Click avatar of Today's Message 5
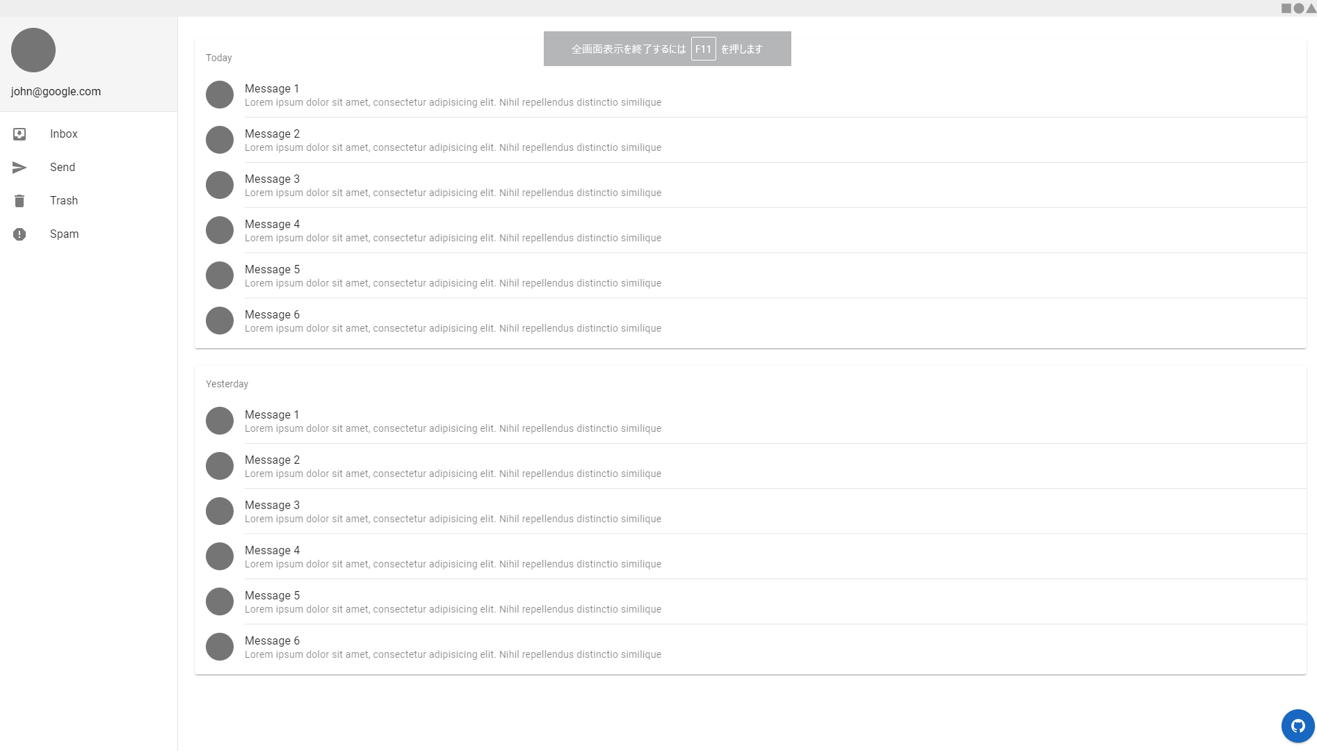Image resolution: width=1317 pixels, height=751 pixels. point(220,275)
